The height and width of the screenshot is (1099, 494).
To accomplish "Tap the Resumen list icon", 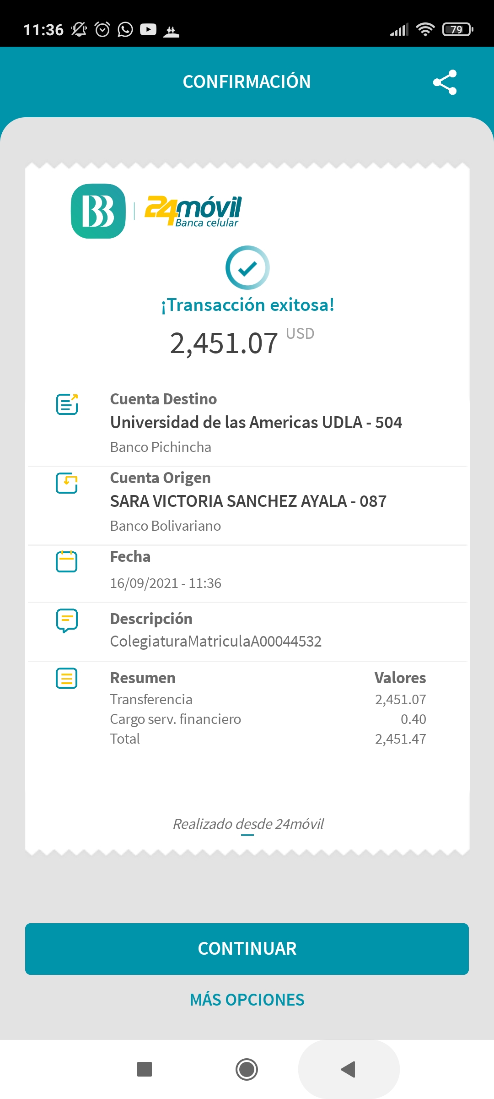I will tap(67, 678).
